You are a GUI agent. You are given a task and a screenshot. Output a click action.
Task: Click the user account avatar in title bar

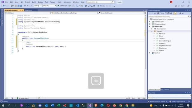(x=171, y=2)
